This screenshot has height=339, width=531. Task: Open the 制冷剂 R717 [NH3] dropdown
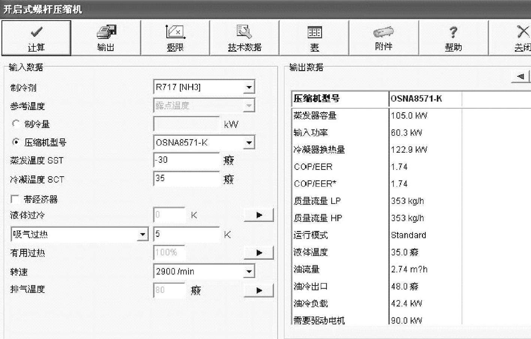(x=249, y=88)
